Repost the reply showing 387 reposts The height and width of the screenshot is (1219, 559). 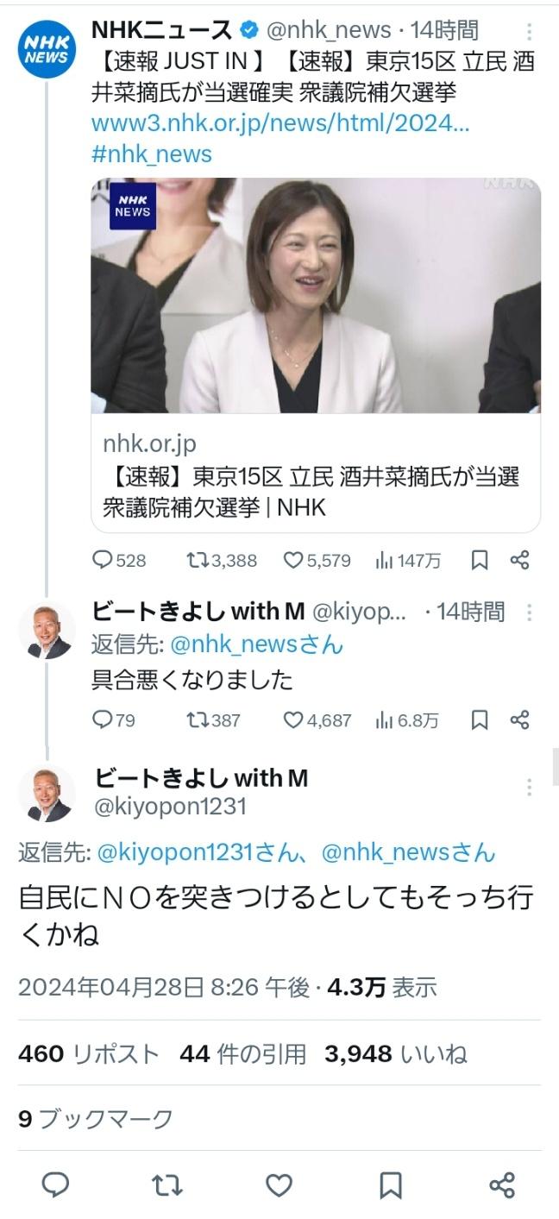click(213, 719)
